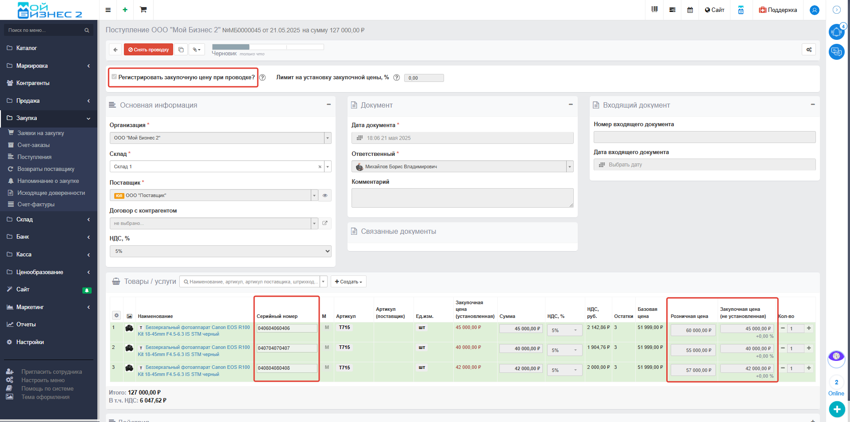Viewport: 850px width, 422px height.
Task: Open the hamburger menu icon
Action: tap(108, 10)
